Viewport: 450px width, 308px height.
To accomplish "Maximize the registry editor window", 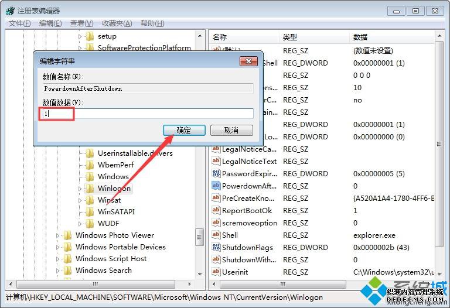I will click(x=415, y=11).
